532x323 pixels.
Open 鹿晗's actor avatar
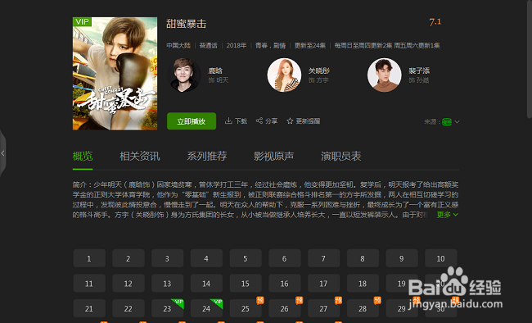click(x=184, y=75)
